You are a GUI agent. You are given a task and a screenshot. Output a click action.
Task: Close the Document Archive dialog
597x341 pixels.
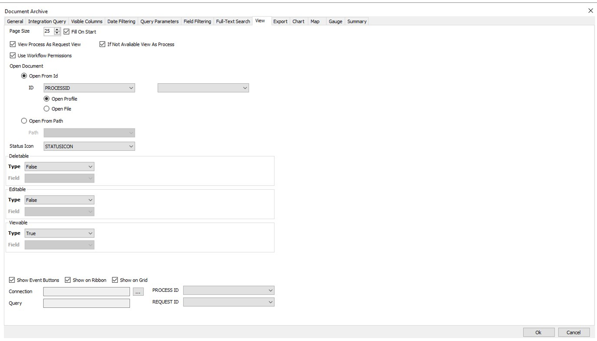[590, 11]
